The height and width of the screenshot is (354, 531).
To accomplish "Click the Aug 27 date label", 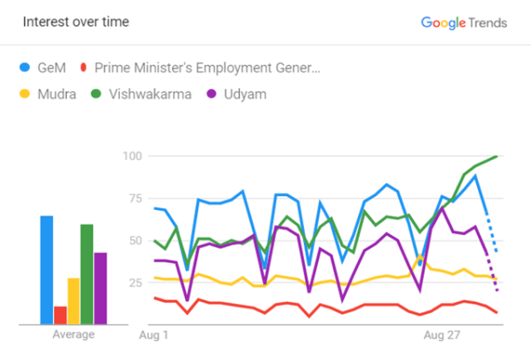I will (443, 335).
